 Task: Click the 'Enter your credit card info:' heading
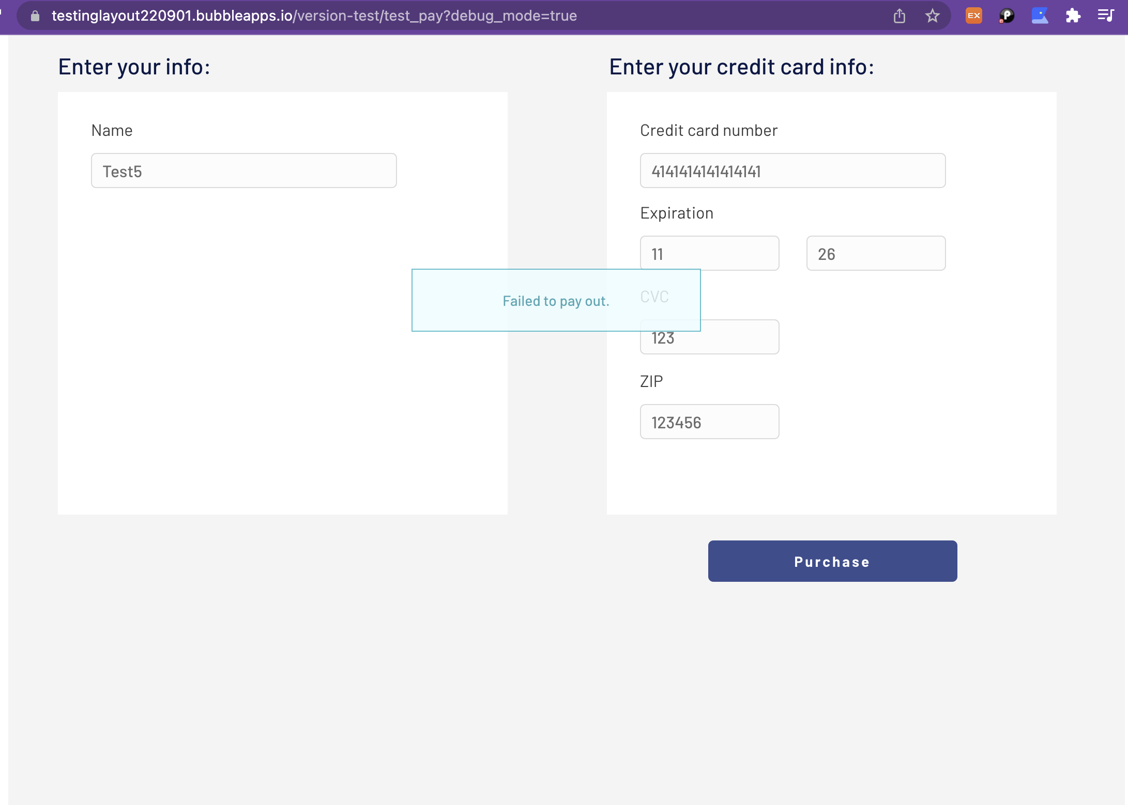[x=741, y=67]
